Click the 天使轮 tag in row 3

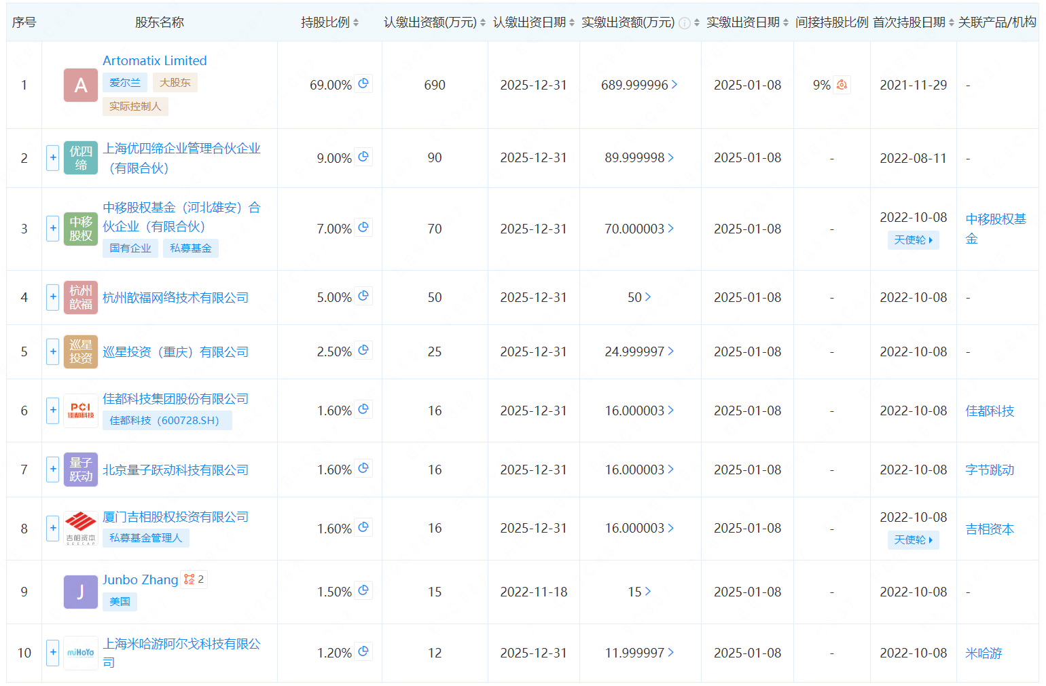[913, 240]
